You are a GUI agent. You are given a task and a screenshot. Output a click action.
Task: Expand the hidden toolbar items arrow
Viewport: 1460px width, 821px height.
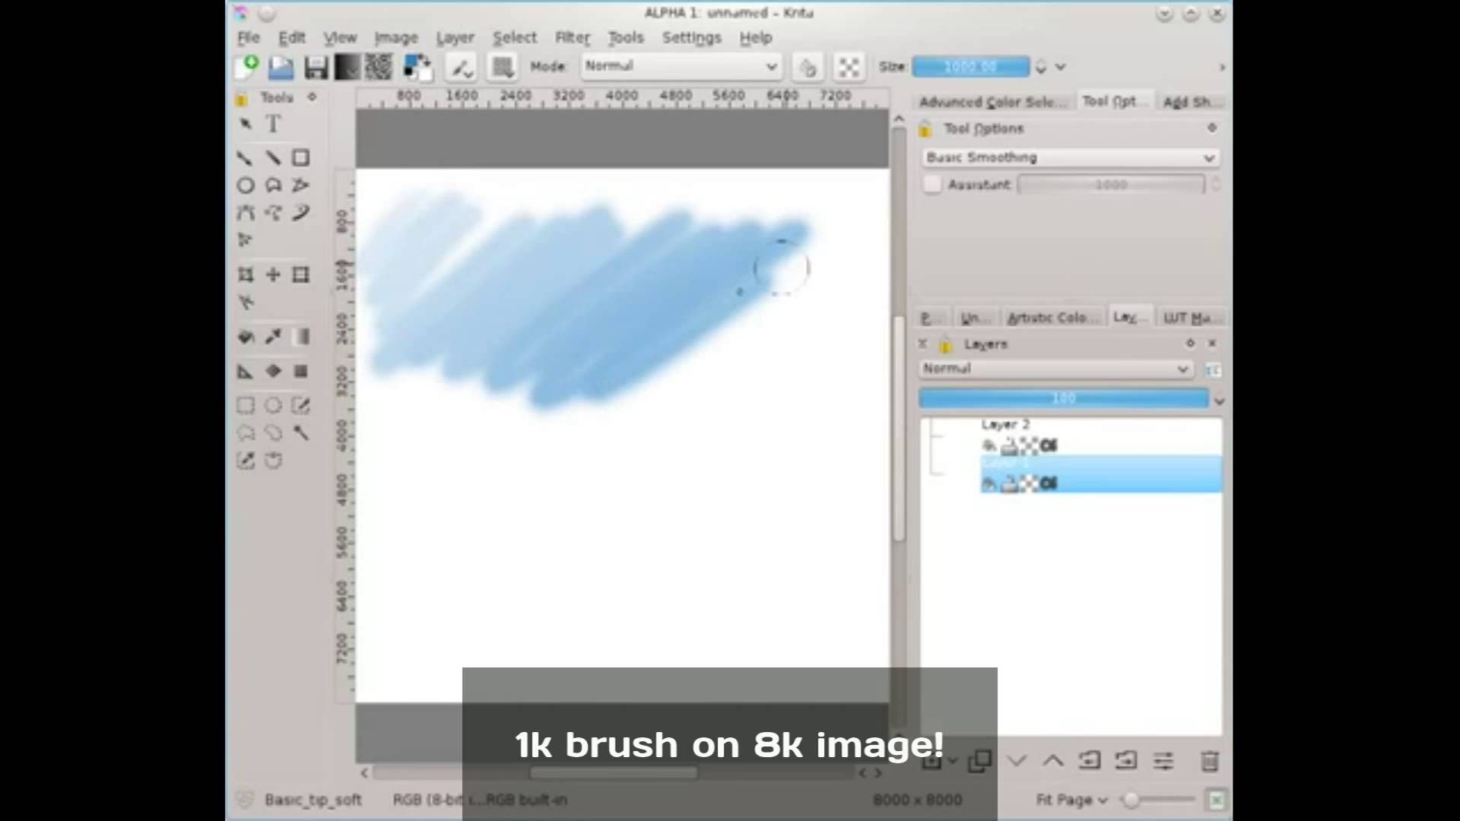(x=1222, y=68)
